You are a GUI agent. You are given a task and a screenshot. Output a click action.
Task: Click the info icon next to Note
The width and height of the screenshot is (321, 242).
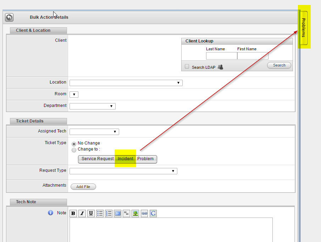tap(50, 213)
